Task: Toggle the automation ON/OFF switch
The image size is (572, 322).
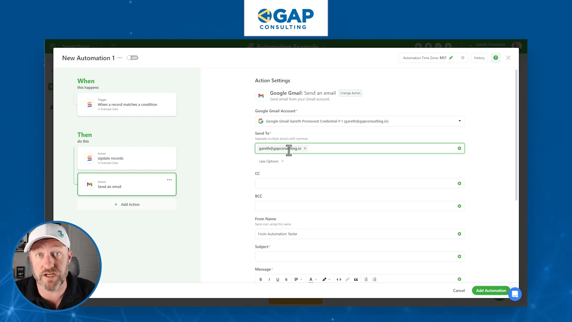Action: [x=132, y=58]
